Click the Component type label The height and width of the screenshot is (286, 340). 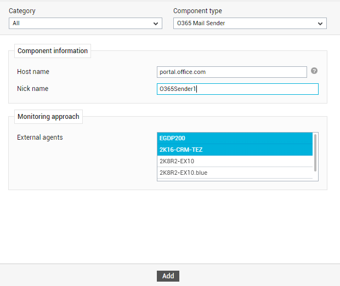[x=197, y=11]
